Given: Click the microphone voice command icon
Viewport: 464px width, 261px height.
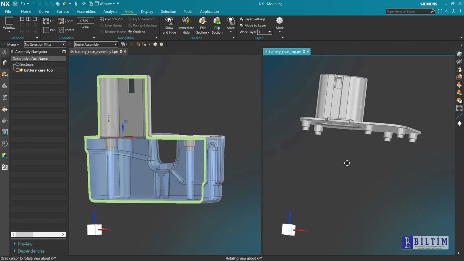Looking at the screenshot, I should (x=76, y=4).
